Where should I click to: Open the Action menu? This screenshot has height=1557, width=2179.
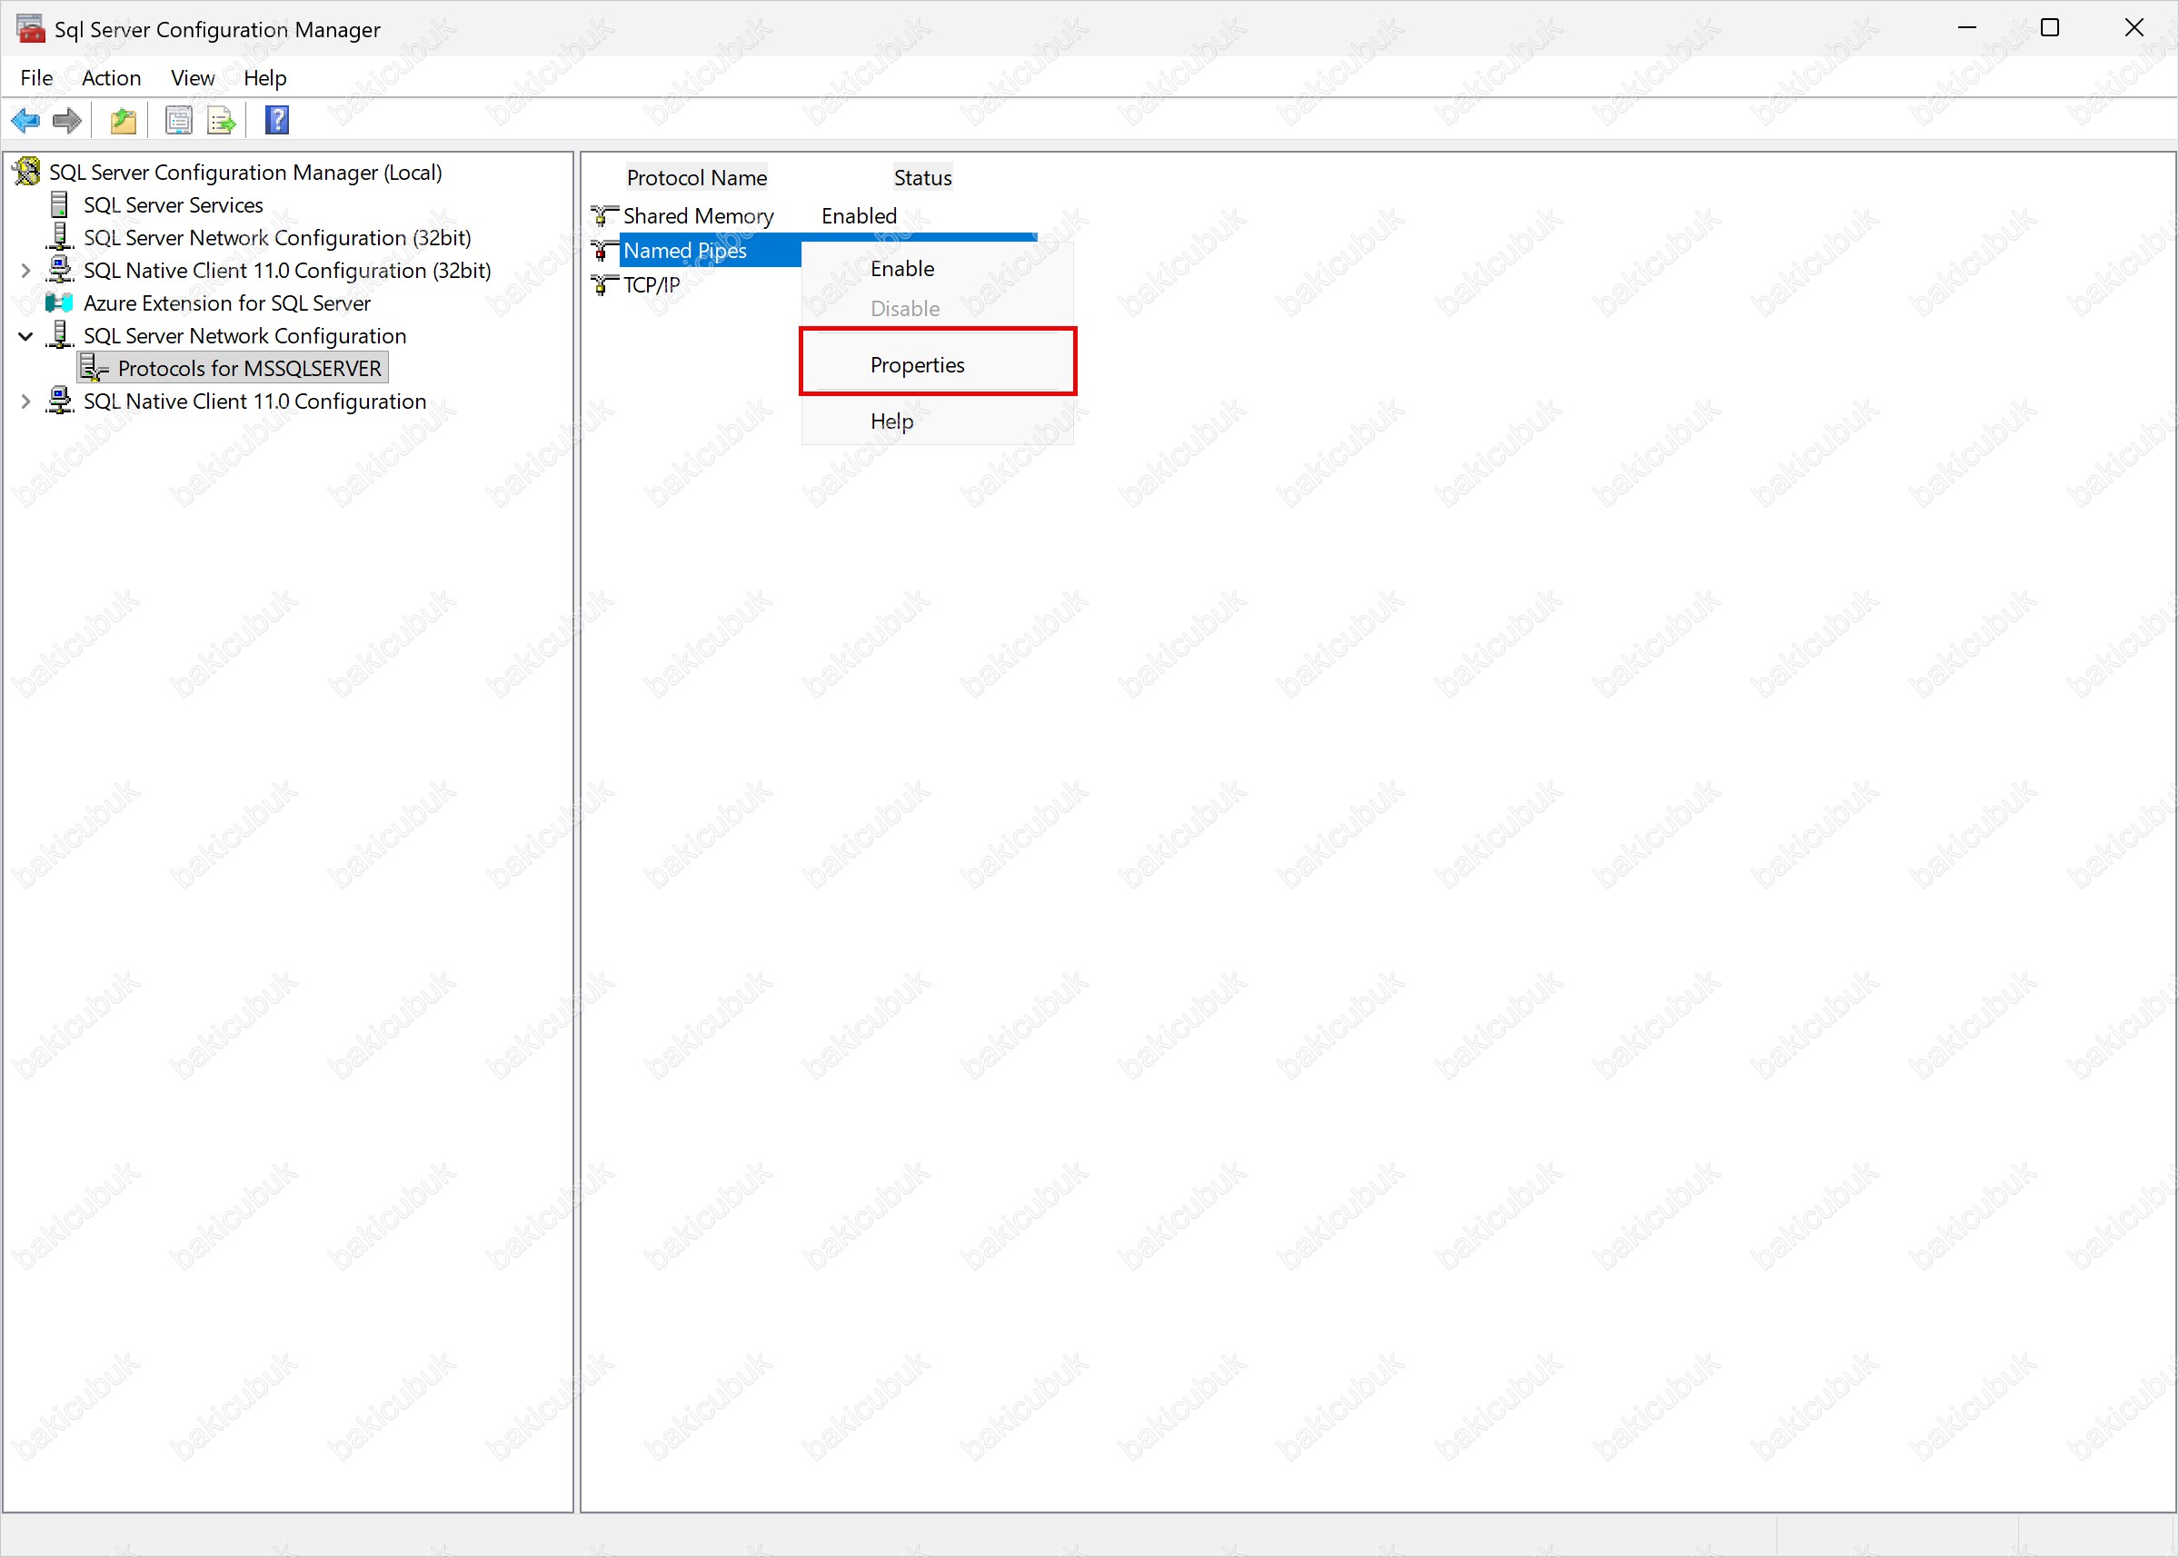coord(111,77)
